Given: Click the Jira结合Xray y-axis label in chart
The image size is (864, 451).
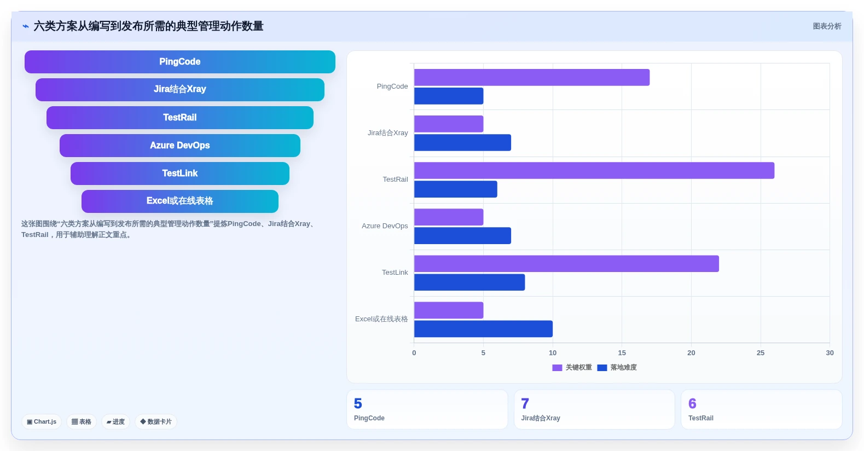Looking at the screenshot, I should [388, 133].
